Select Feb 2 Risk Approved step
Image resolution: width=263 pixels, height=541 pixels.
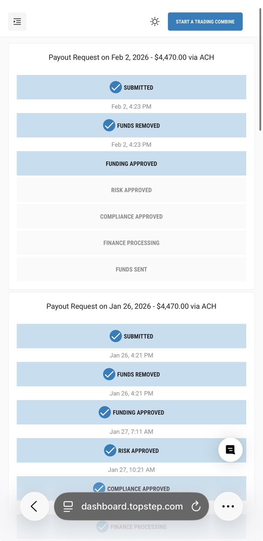[x=131, y=190]
